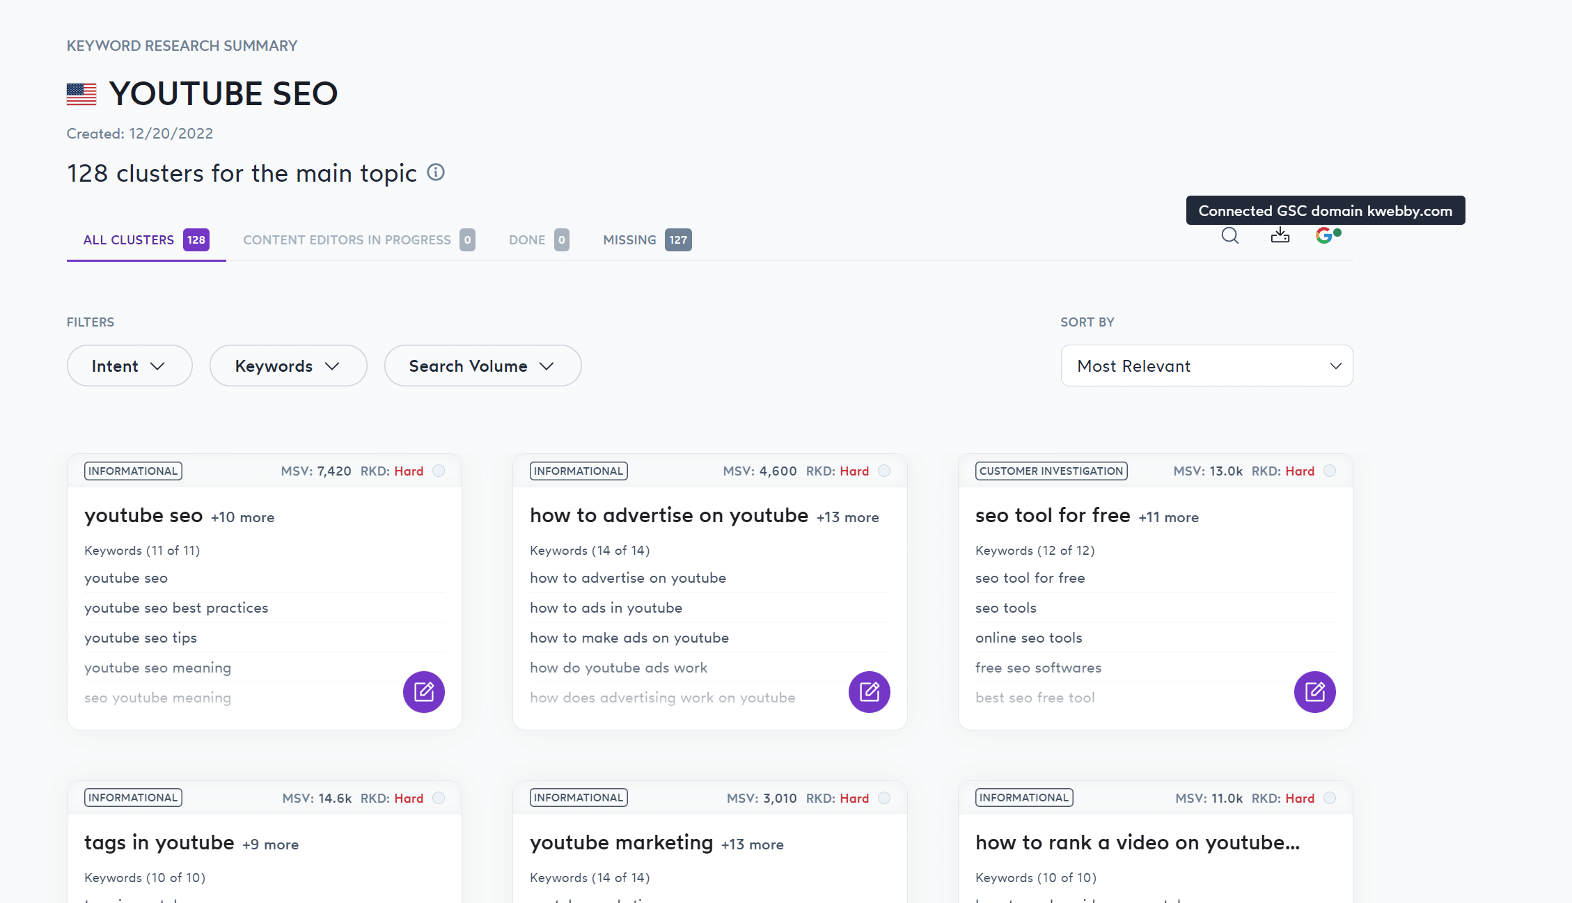The width and height of the screenshot is (1572, 903).
Task: Select the youtube seo cluster radio circle
Action: point(439,471)
